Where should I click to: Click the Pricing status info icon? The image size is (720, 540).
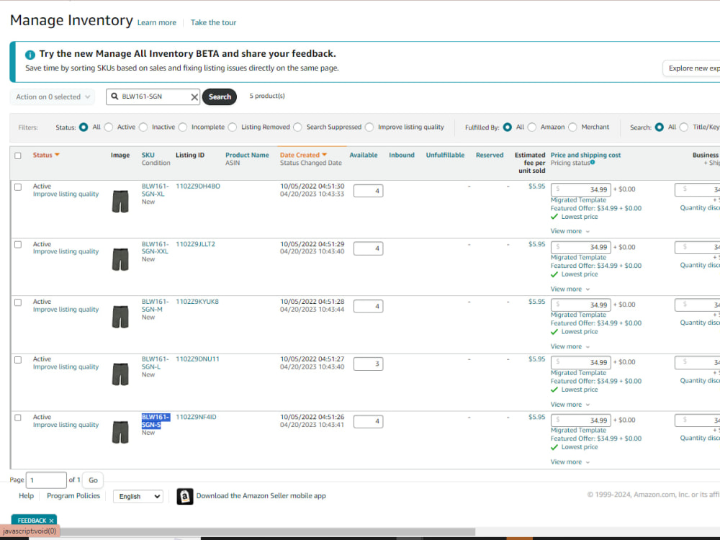pyautogui.click(x=593, y=162)
